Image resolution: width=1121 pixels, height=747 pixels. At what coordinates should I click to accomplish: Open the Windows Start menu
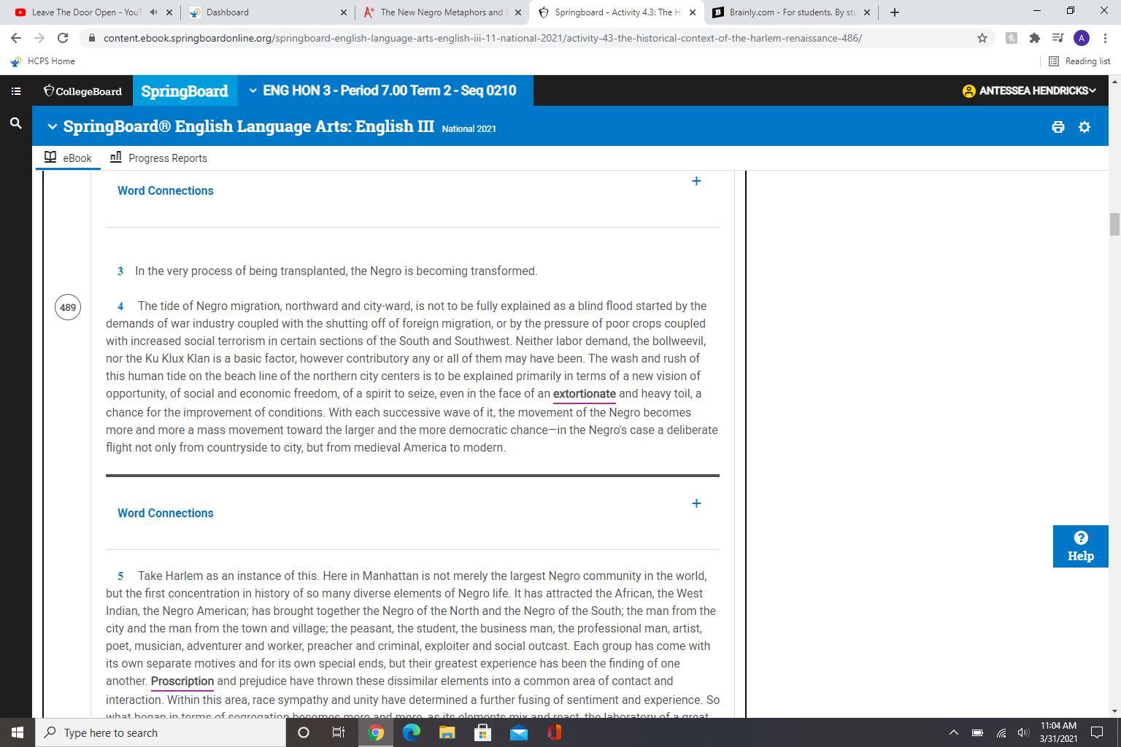[x=18, y=732]
